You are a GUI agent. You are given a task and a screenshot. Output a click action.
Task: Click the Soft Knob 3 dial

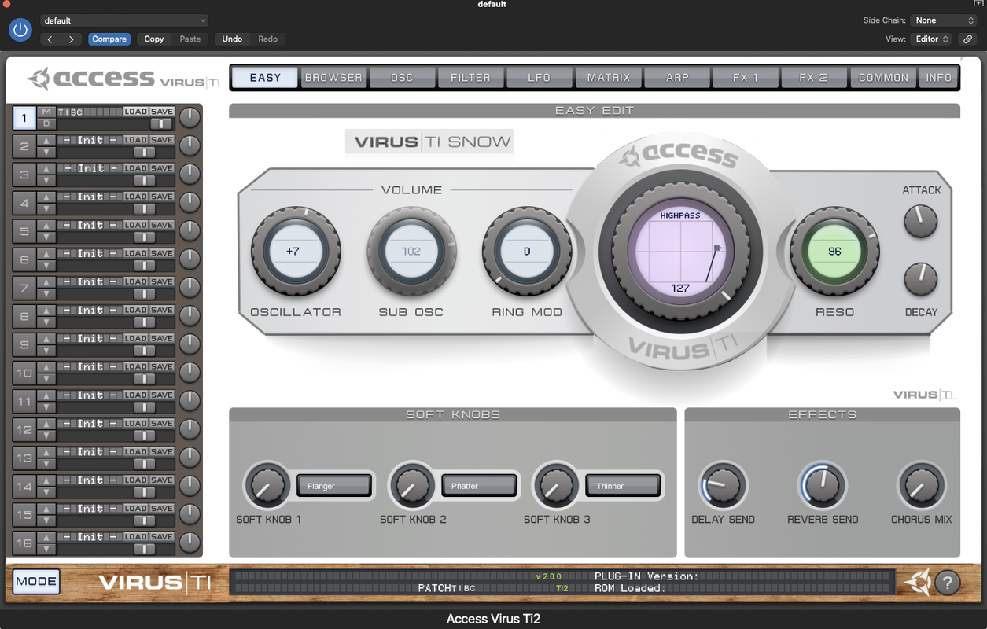556,486
